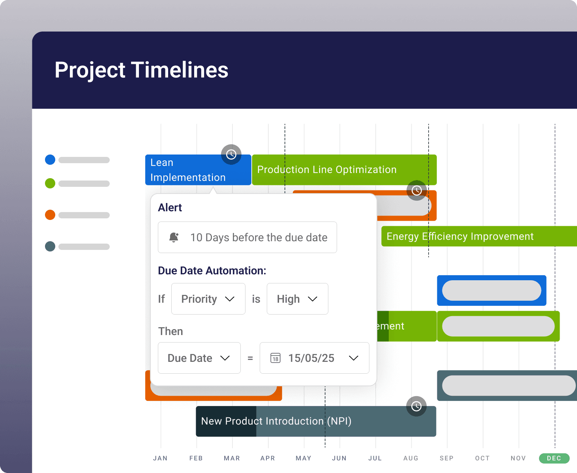The height and width of the screenshot is (473, 577).
Task: Expand the 15/05/25 date picker chevron
Action: [354, 358]
